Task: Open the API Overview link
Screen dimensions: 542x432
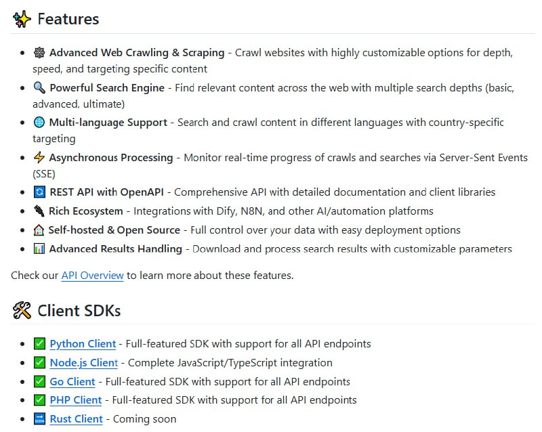Action: coord(92,276)
